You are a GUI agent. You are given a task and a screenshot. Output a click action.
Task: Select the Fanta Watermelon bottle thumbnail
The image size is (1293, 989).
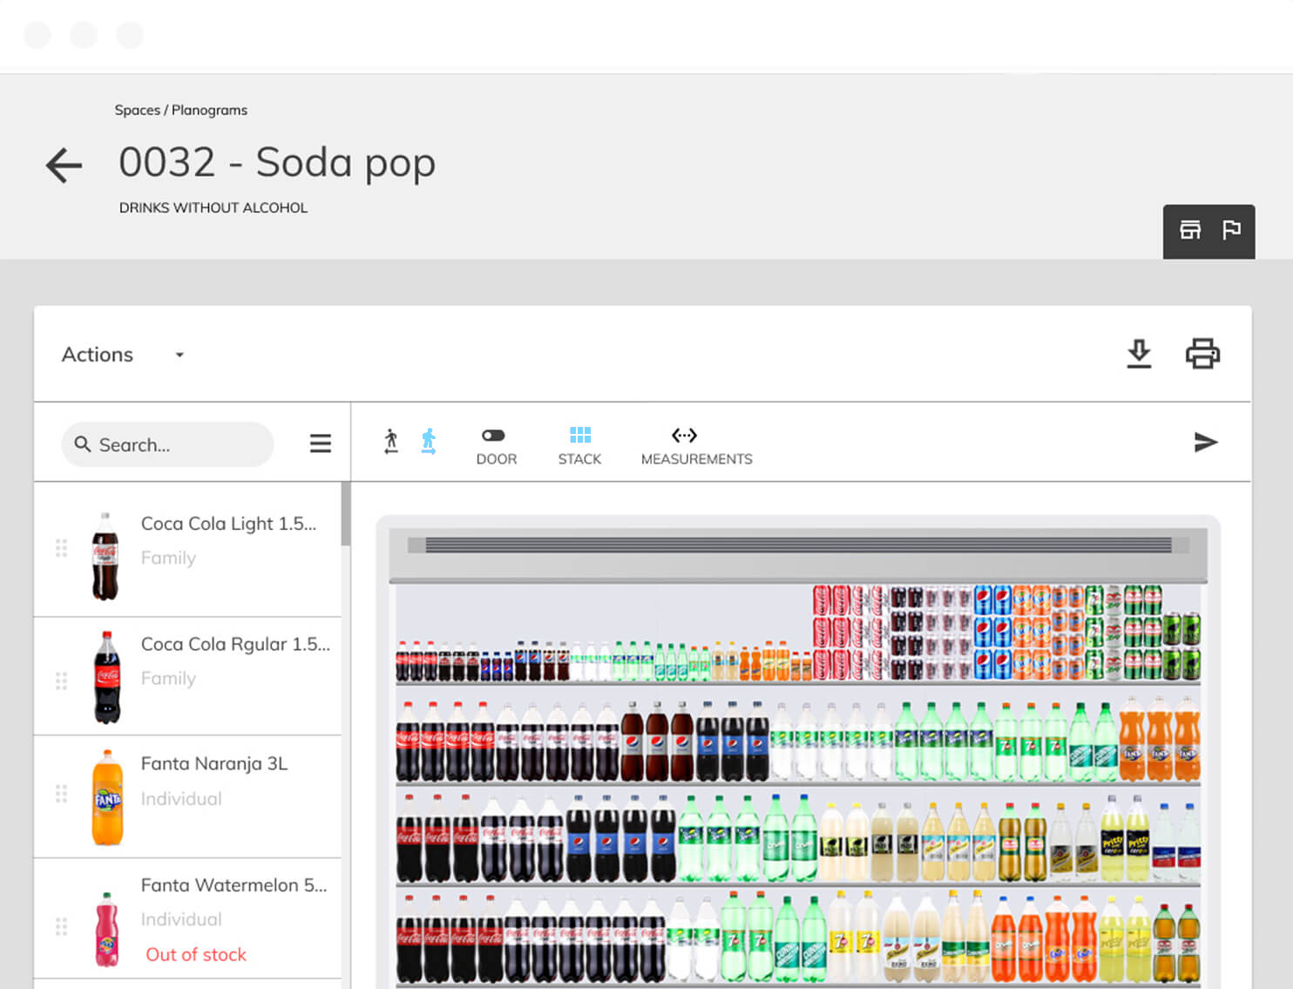pyautogui.click(x=107, y=929)
